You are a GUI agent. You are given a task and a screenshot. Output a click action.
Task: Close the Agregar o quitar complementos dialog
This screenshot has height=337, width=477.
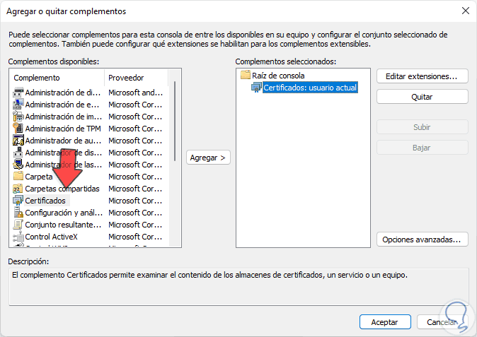click(465, 11)
